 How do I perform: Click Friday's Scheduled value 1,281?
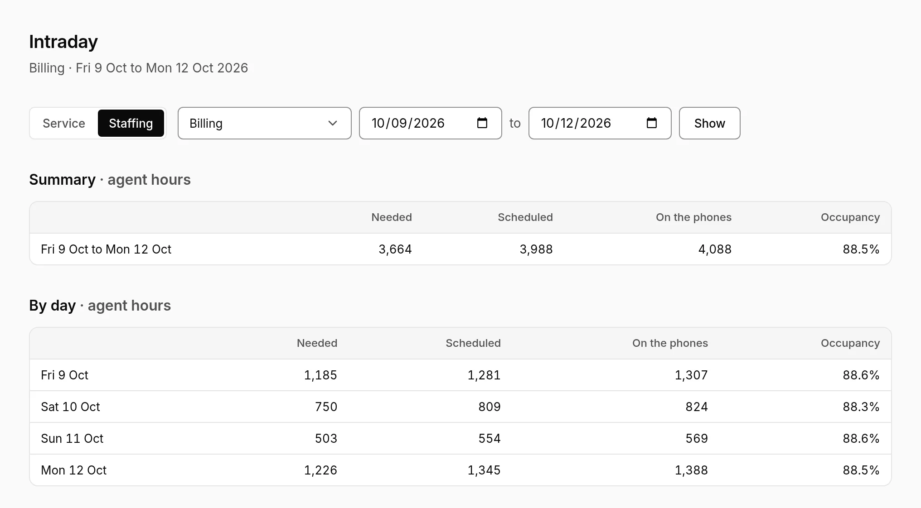point(484,375)
